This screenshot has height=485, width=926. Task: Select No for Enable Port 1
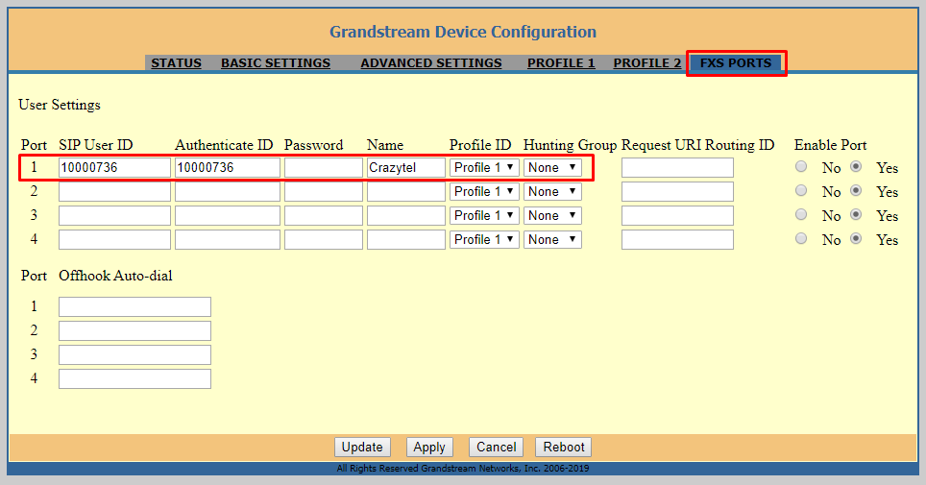click(801, 167)
